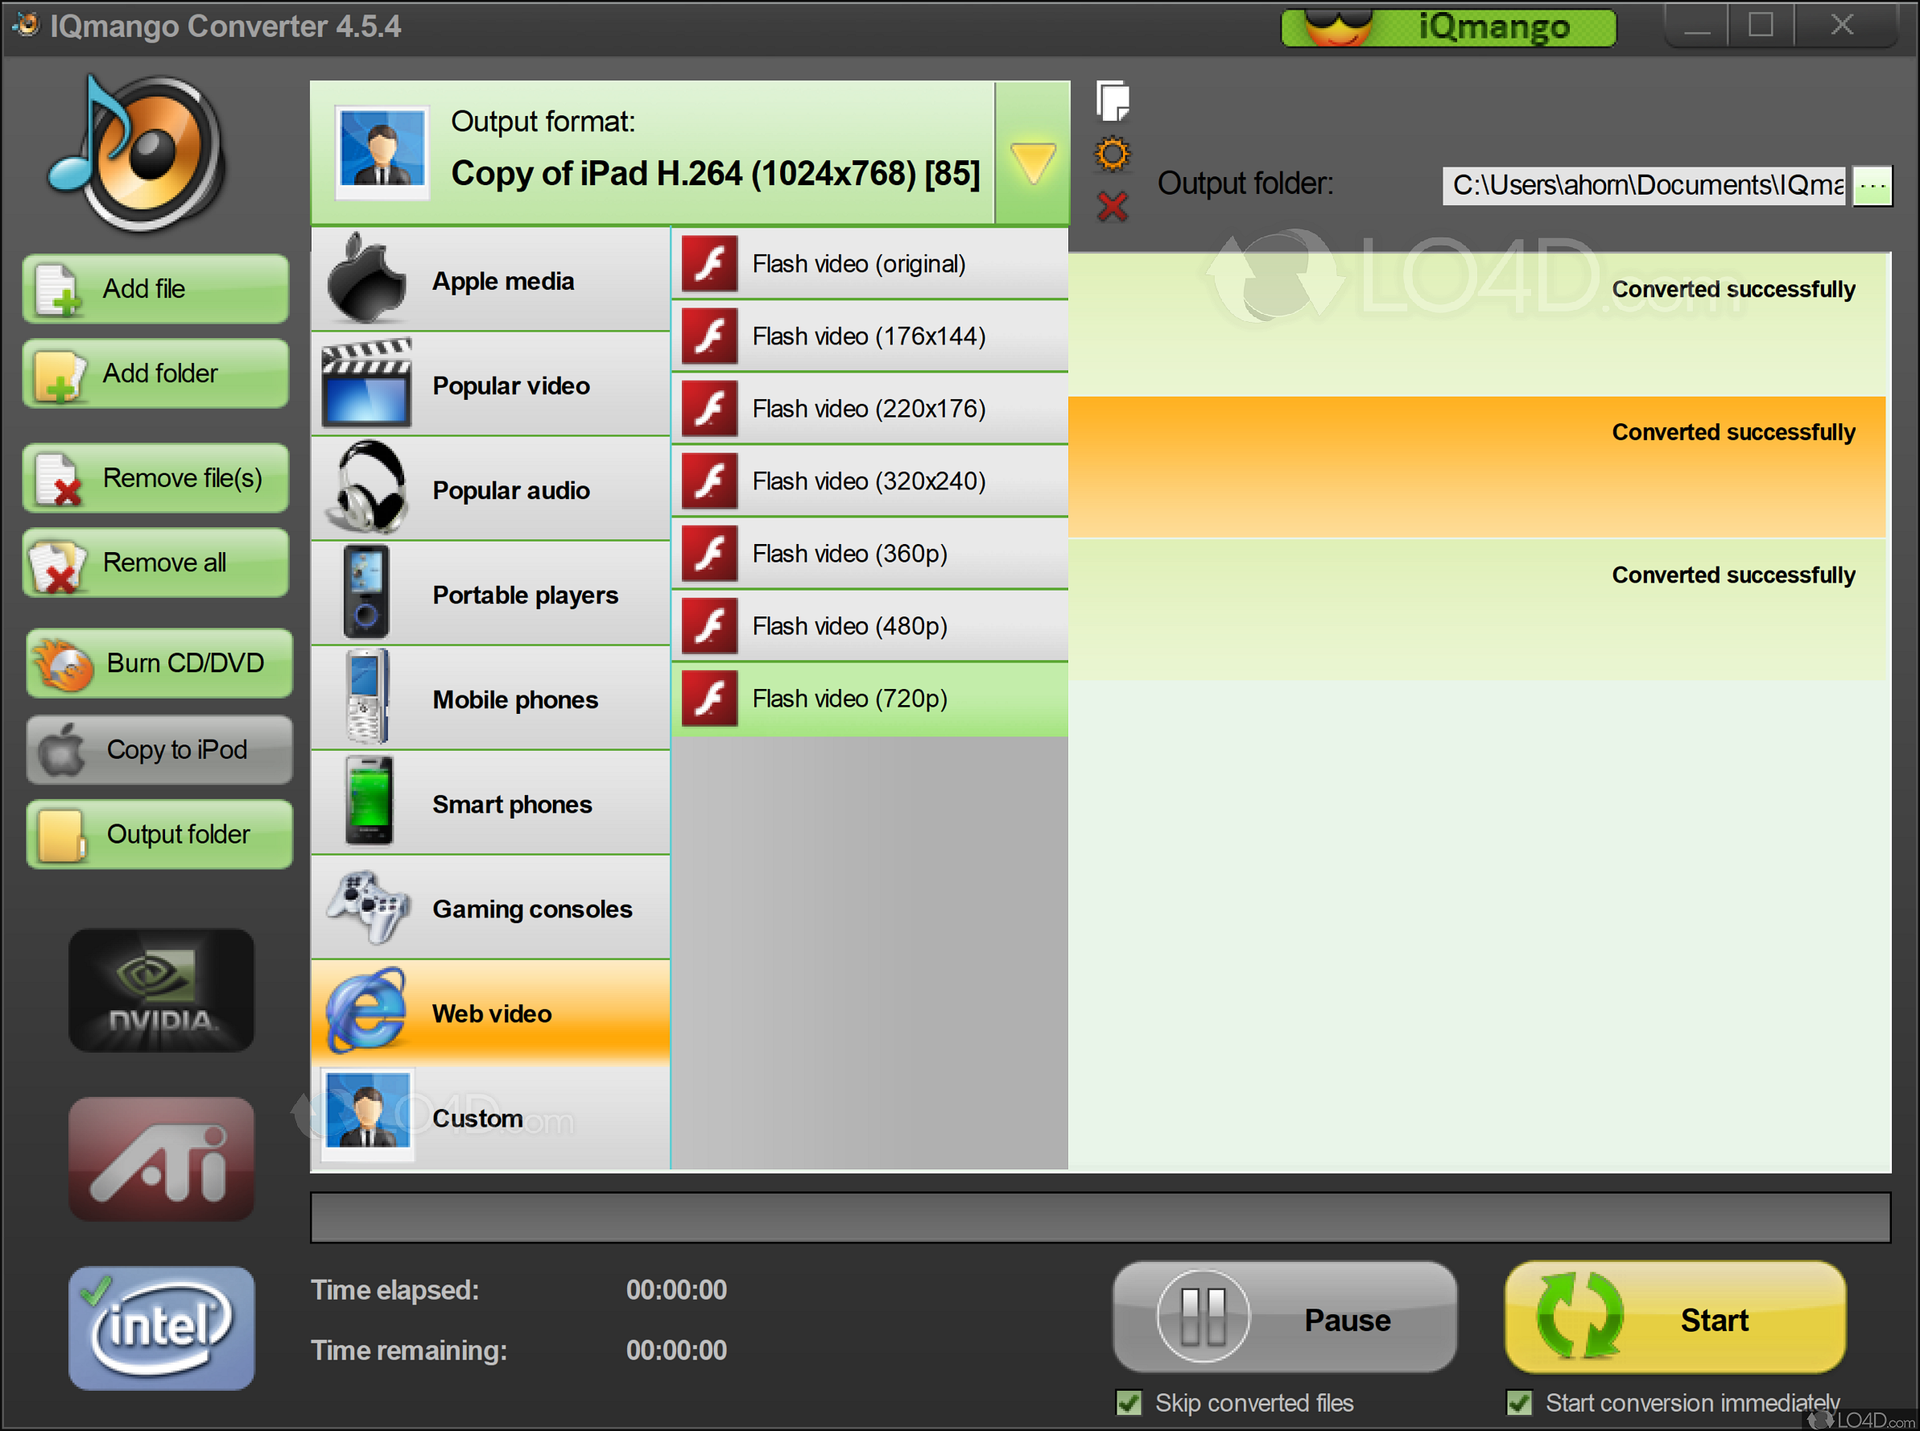Screen dimensions: 1920x1431
Task: Click the NVIDIA acceleration icon
Action: (161, 991)
